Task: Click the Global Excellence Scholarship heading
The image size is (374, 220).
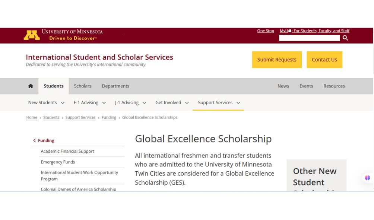Action: point(203,139)
